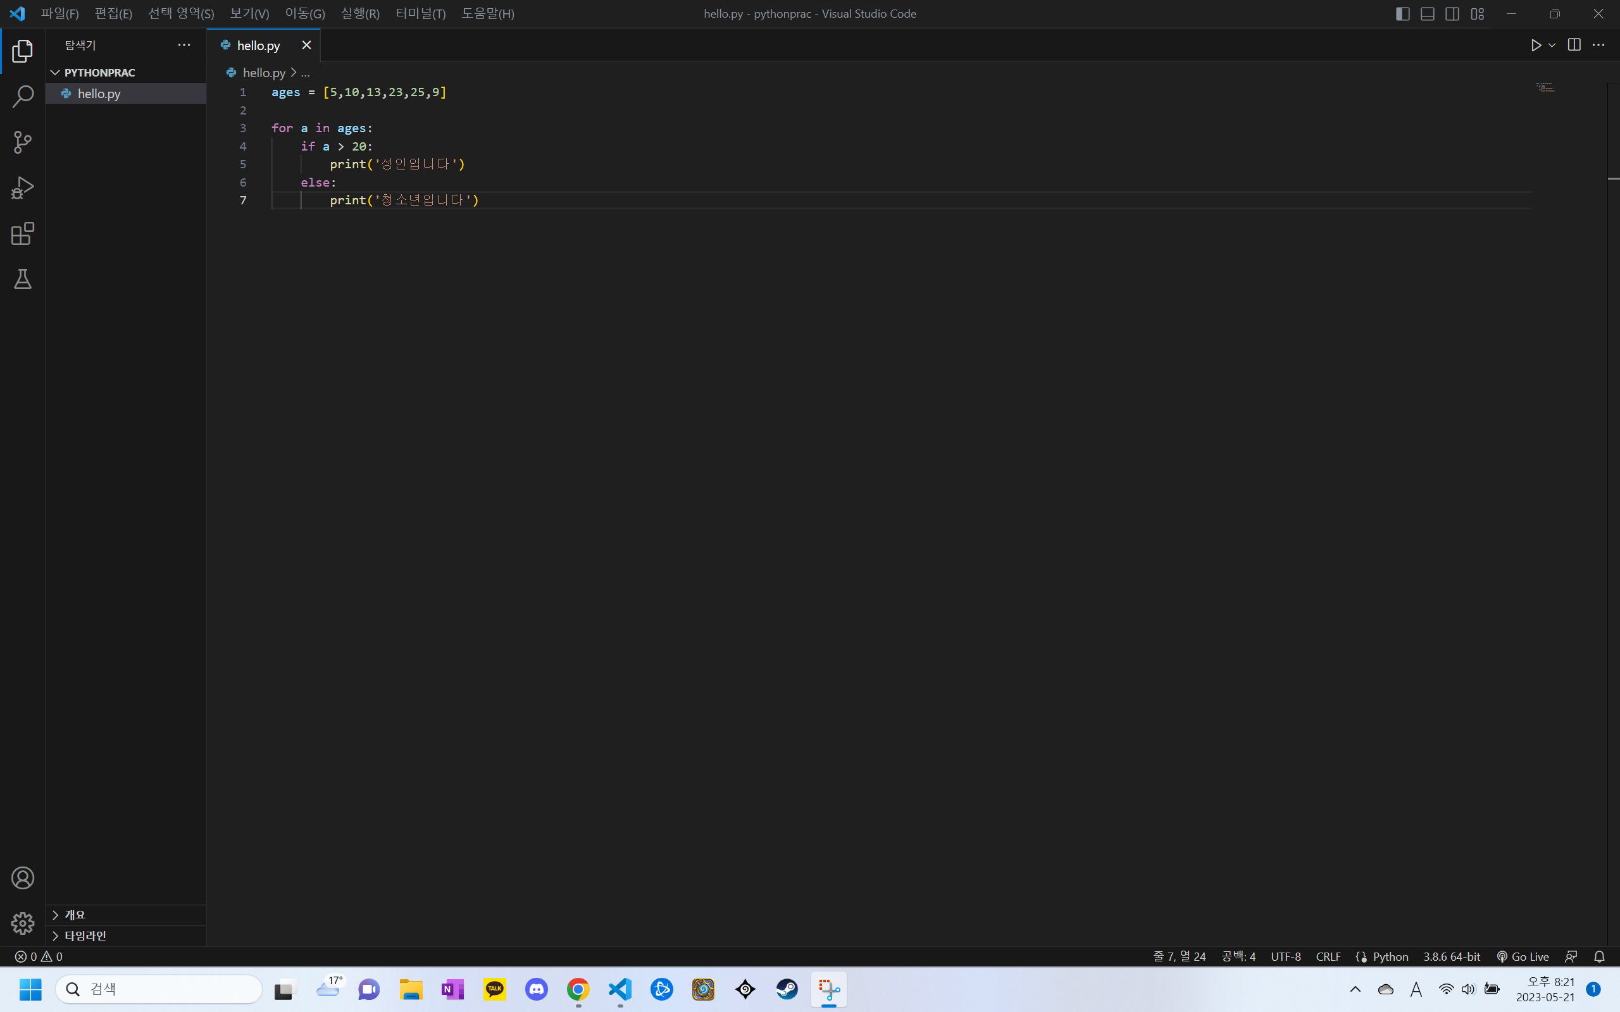The image size is (1620, 1012).
Task: Open the Windows Start menu
Action: click(30, 989)
